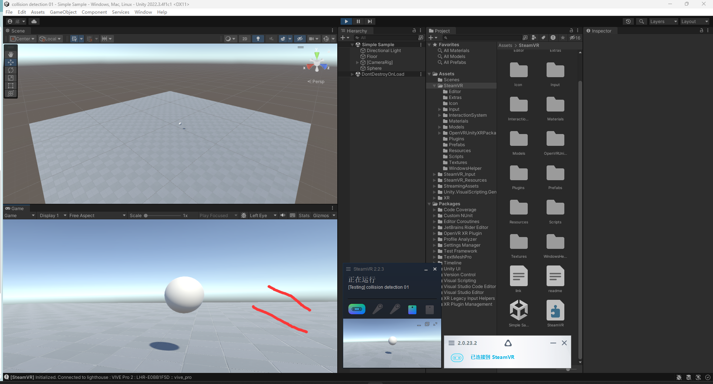Image resolution: width=713 pixels, height=384 pixels.
Task: Open the Window menu
Action: 143,12
